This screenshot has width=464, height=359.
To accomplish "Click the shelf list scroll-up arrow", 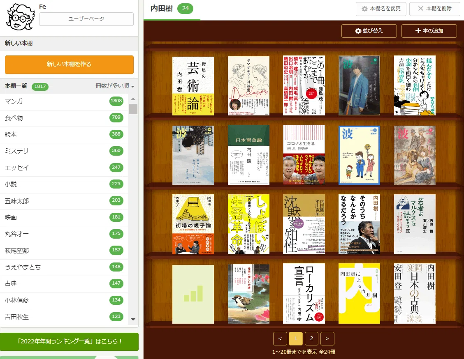I will click(133, 99).
